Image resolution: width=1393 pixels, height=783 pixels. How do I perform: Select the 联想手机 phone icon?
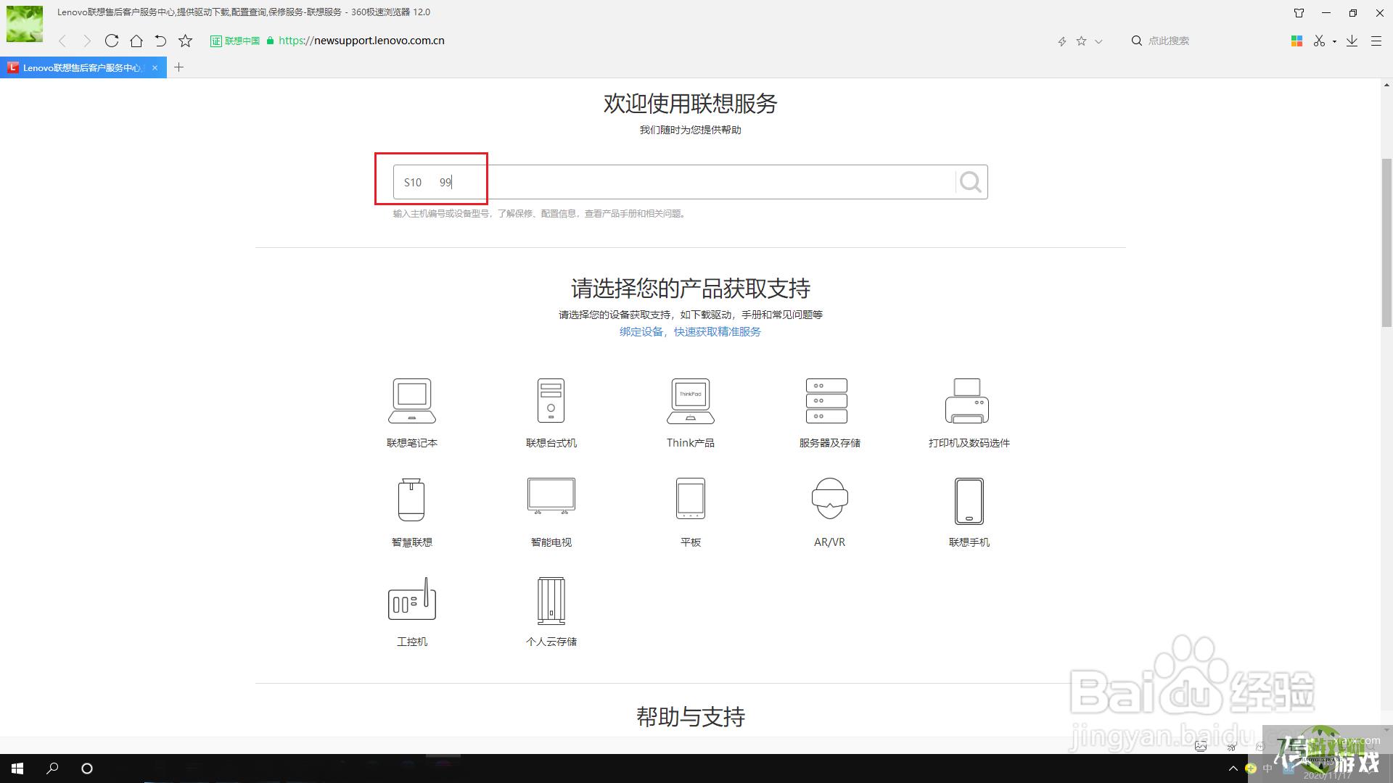(x=969, y=500)
